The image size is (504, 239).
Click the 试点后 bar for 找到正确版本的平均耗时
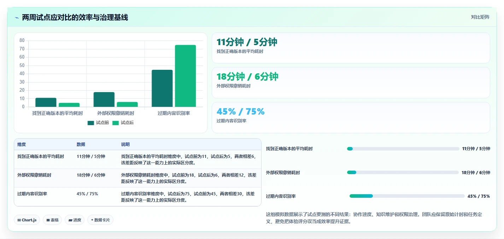point(69,105)
